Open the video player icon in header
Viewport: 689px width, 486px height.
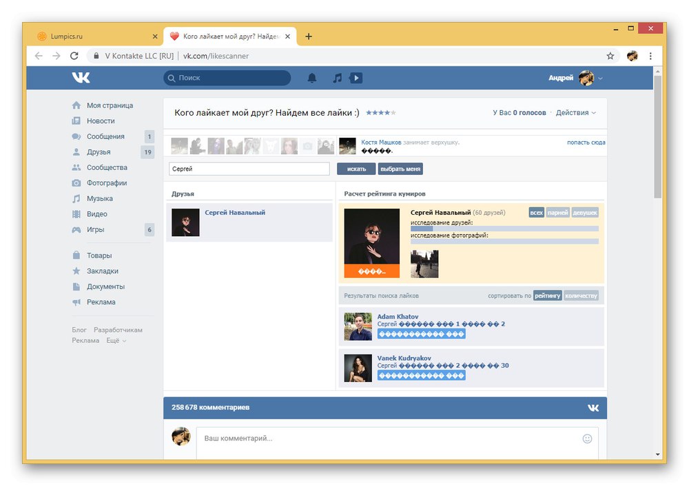356,78
